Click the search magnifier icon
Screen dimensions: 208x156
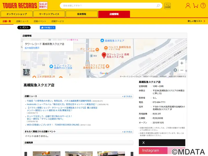(158, 5)
